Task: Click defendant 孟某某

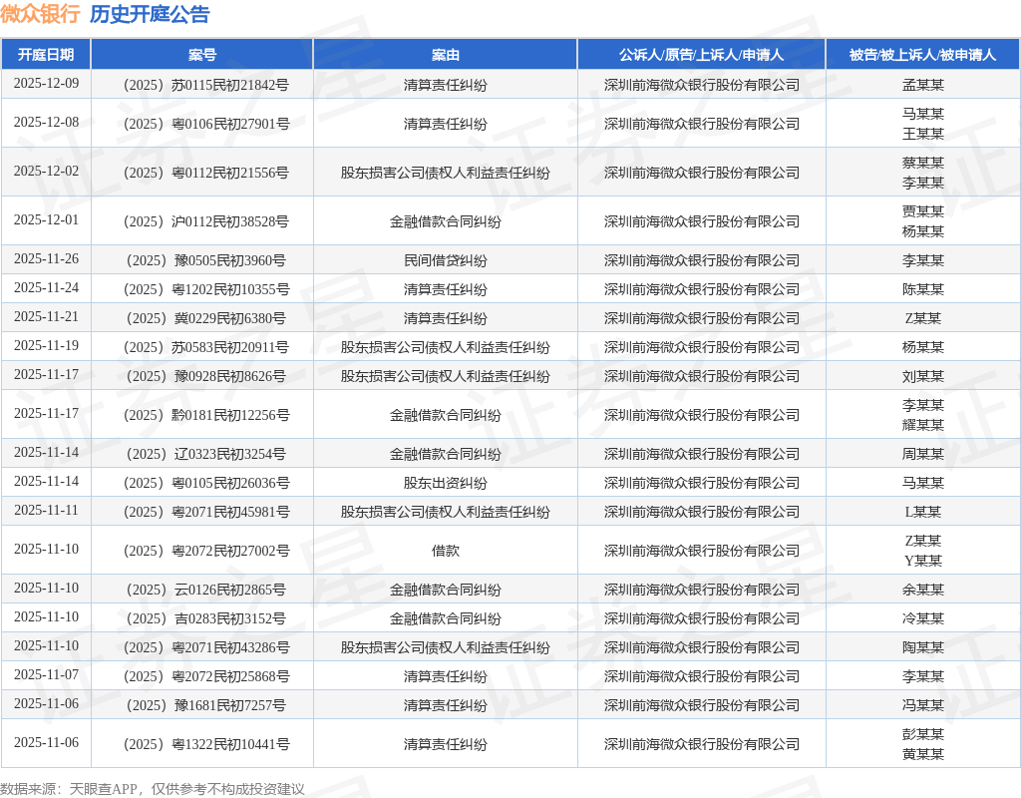Action: click(x=923, y=85)
